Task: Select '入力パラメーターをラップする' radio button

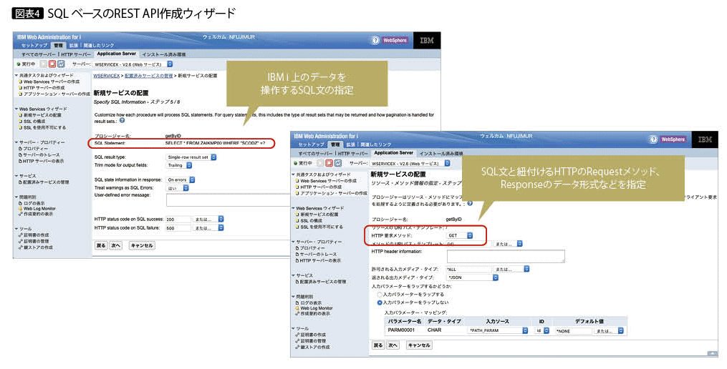Action: 380,294
